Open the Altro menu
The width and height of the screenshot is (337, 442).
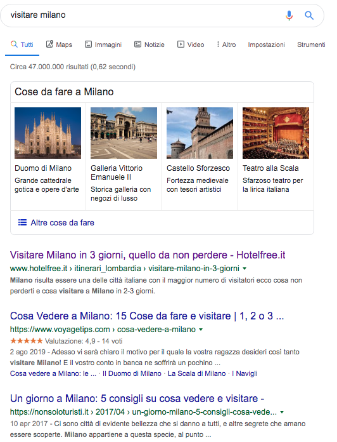226,44
